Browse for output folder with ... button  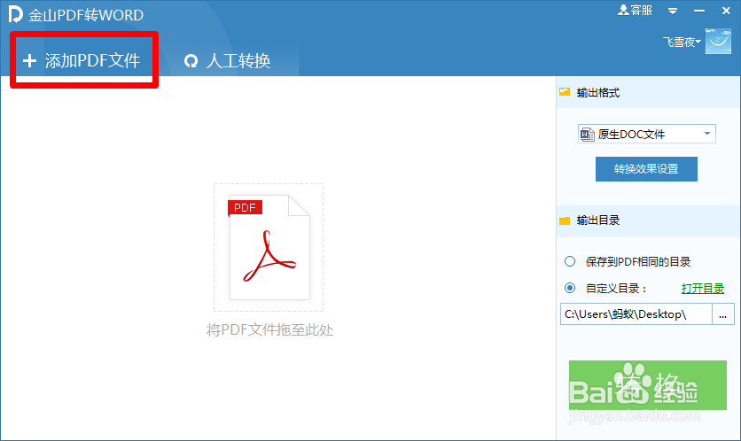[723, 314]
